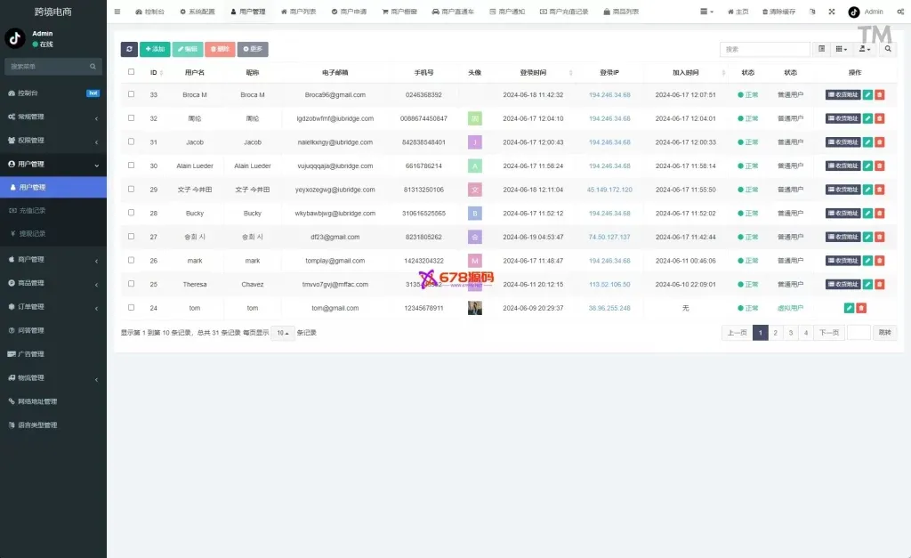Image resolution: width=911 pixels, height=558 pixels.
Task: Tick the checkbox for user ID 33
Action: coord(132,94)
